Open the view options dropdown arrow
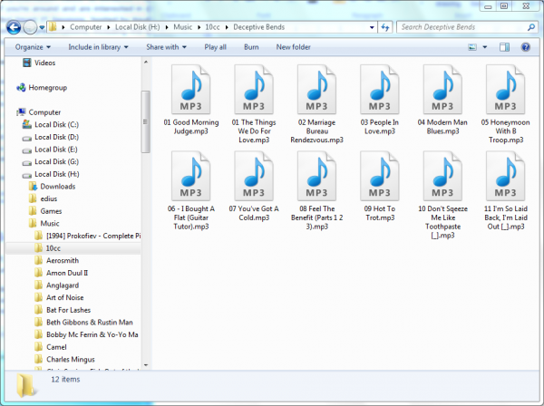The image size is (544, 406). [x=485, y=47]
